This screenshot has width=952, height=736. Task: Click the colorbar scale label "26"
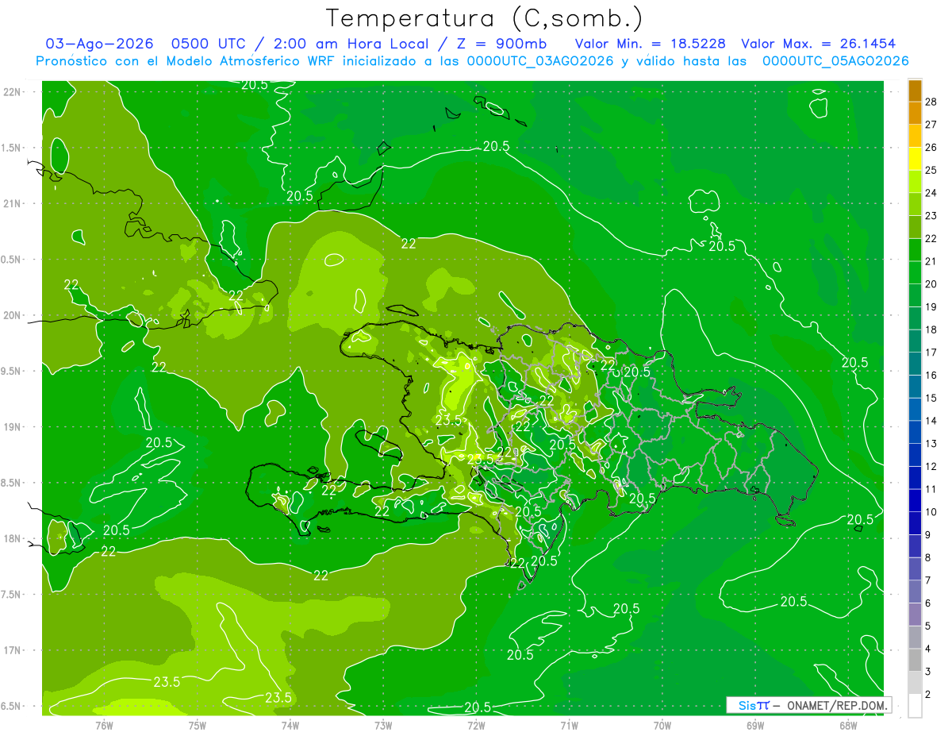point(931,148)
